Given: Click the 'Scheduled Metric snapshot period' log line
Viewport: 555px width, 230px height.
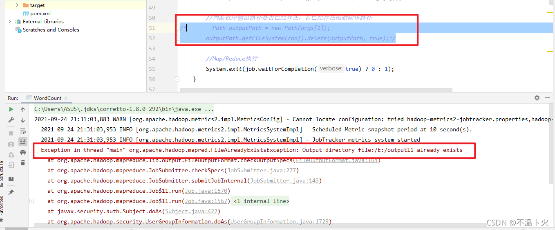Looking at the screenshot, I should point(257,129).
